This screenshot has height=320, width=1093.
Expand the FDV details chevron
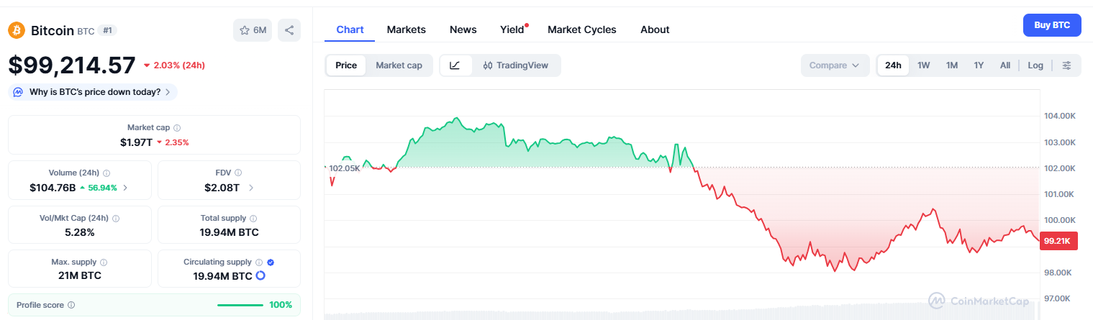(x=251, y=188)
